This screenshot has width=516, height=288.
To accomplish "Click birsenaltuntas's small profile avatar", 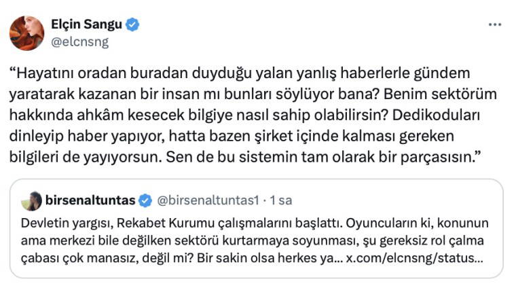I will tap(31, 200).
